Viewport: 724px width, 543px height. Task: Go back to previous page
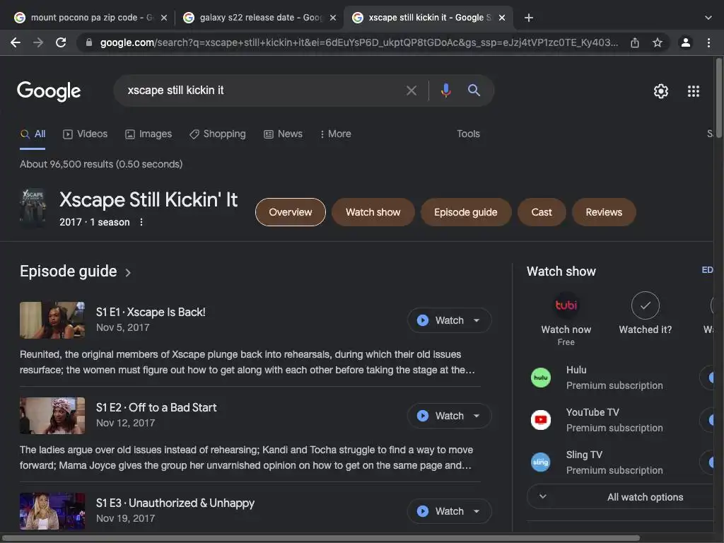pos(16,42)
